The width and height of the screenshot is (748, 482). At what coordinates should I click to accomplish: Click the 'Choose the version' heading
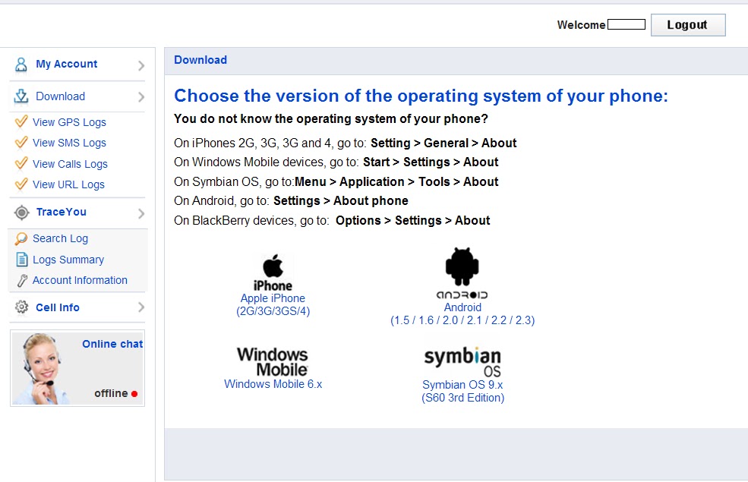(x=421, y=96)
